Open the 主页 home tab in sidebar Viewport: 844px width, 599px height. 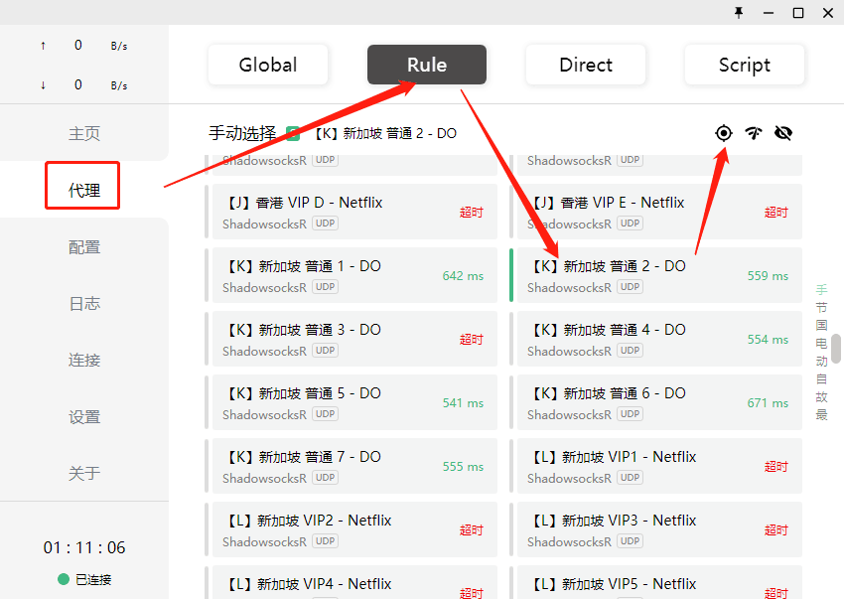[84, 133]
